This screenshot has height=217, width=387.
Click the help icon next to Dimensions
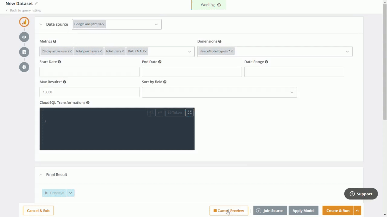pyautogui.click(x=220, y=41)
